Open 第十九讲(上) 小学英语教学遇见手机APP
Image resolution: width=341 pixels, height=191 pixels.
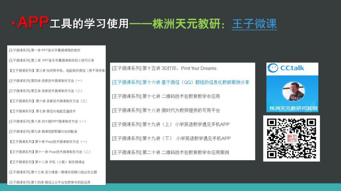pos(170,124)
